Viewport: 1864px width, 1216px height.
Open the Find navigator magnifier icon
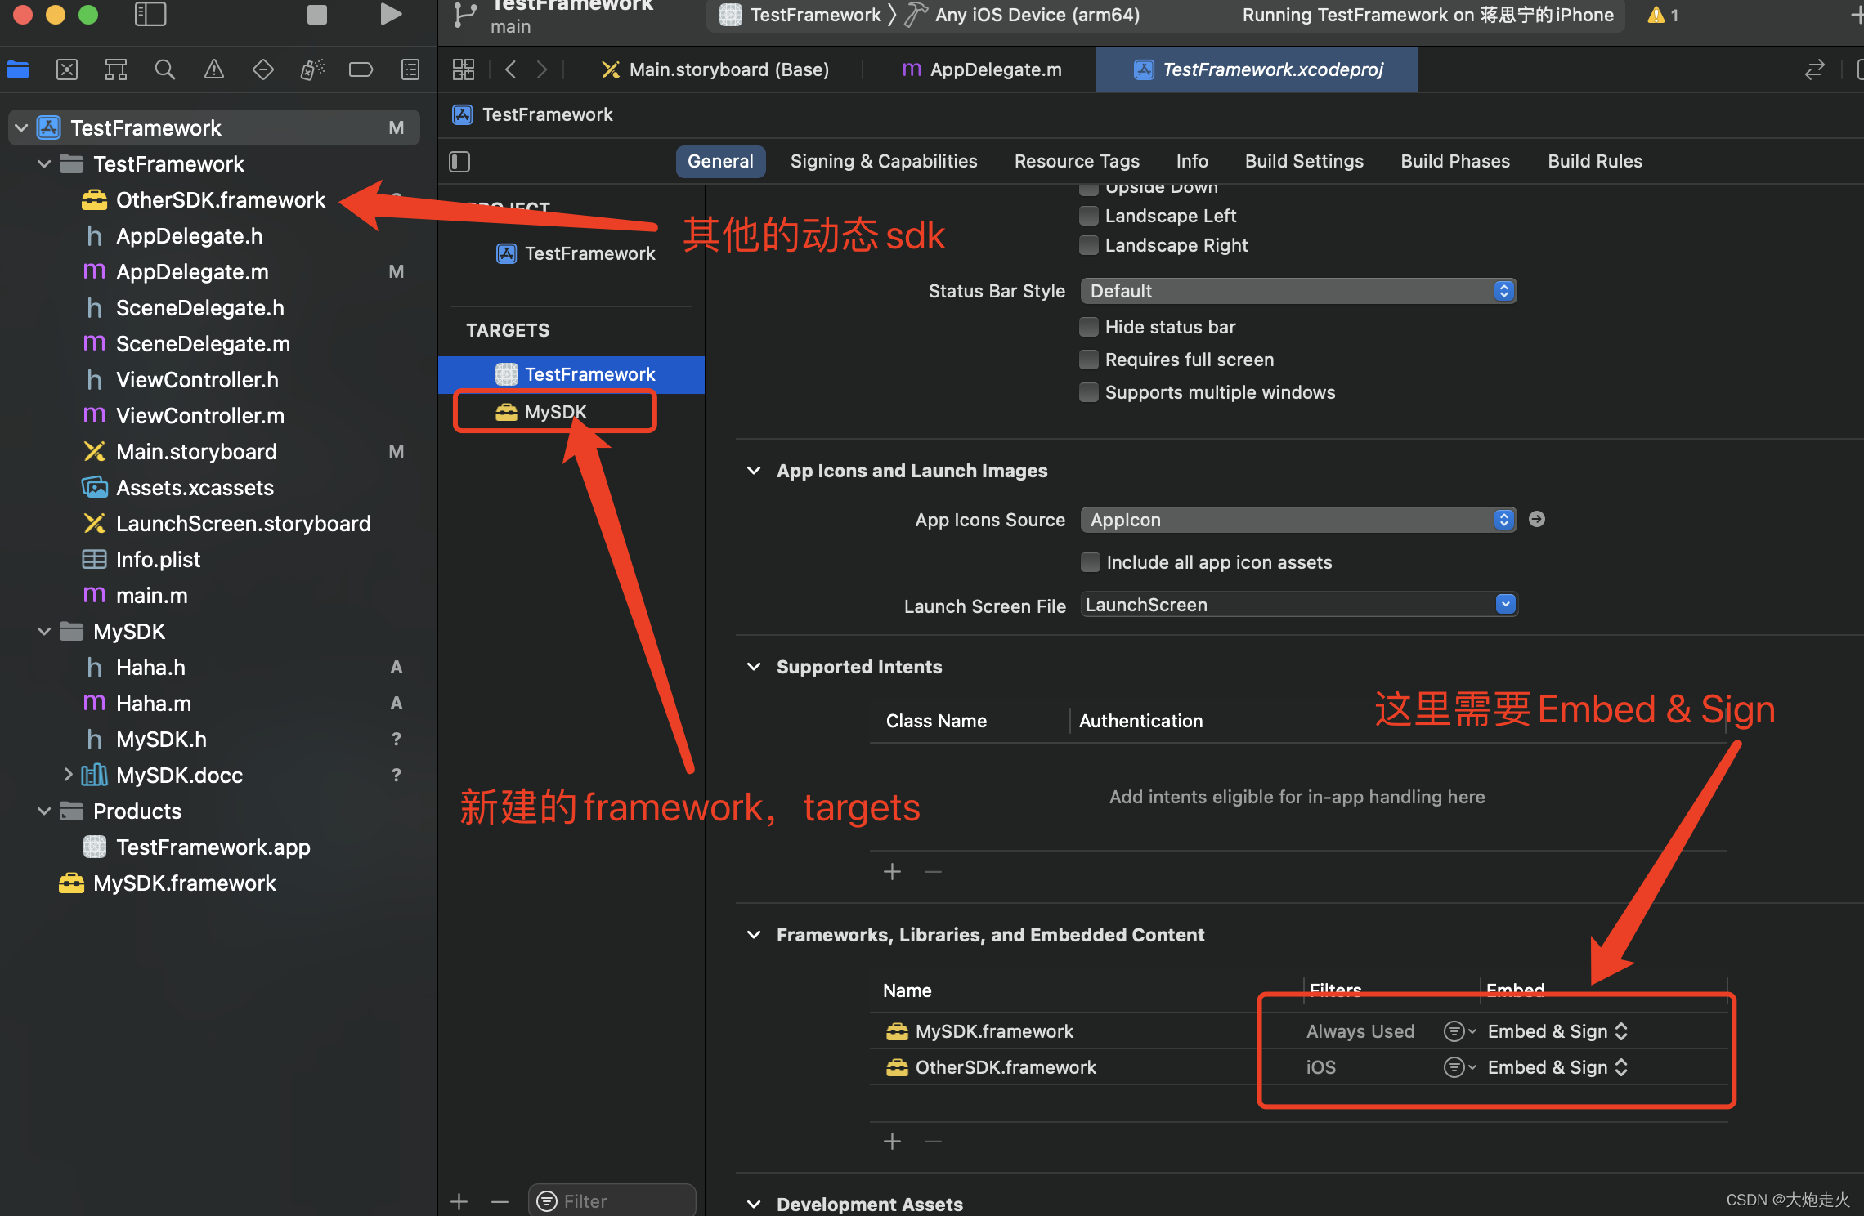[x=164, y=69]
